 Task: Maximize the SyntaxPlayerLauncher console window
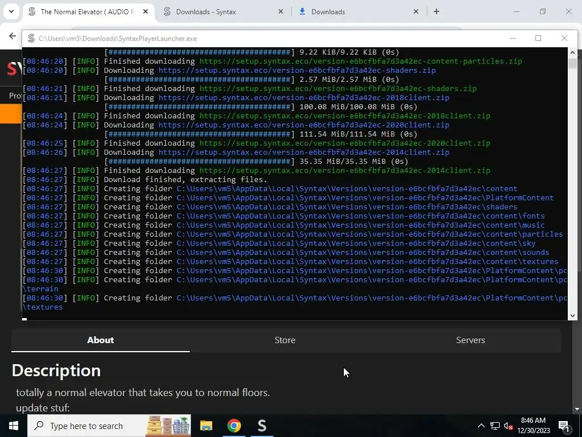point(538,38)
